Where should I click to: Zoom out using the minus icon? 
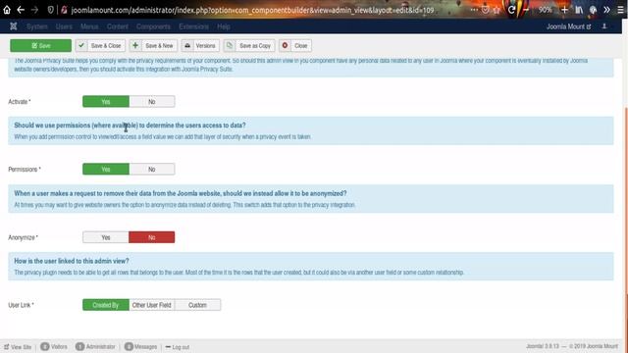[x=526, y=10]
